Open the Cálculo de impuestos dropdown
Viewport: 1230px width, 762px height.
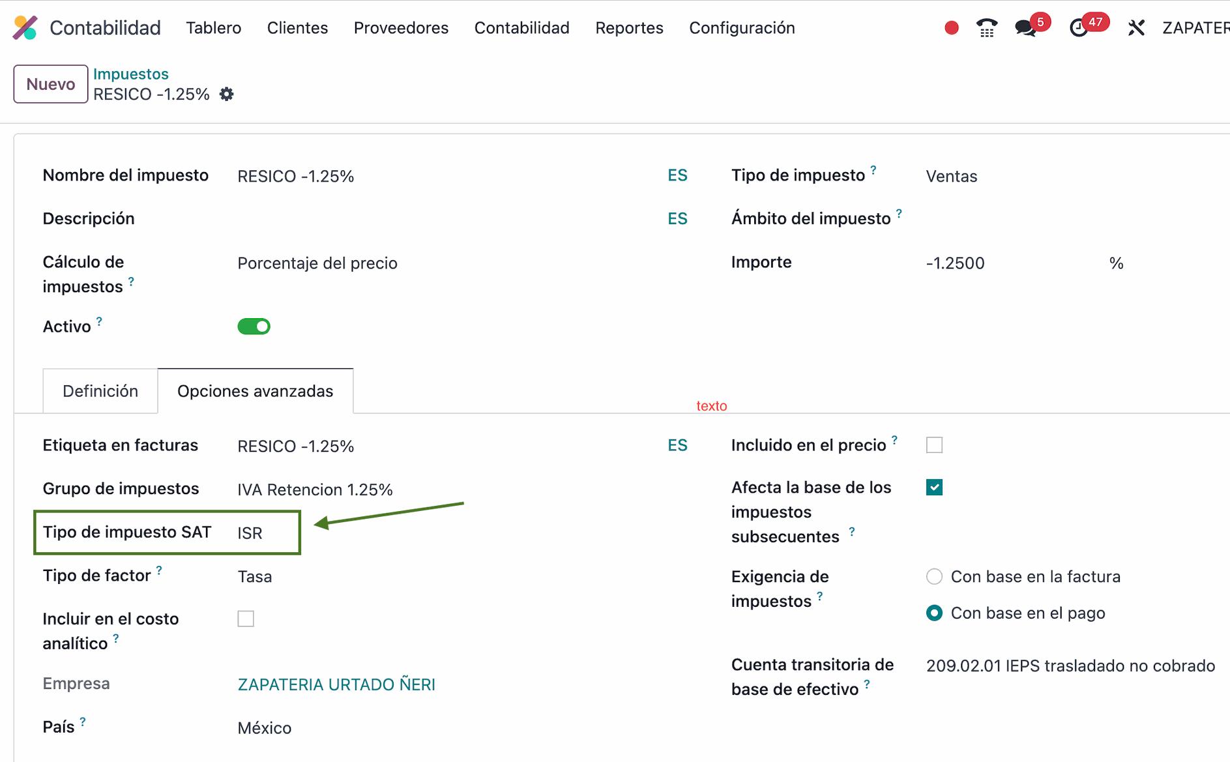tap(317, 263)
